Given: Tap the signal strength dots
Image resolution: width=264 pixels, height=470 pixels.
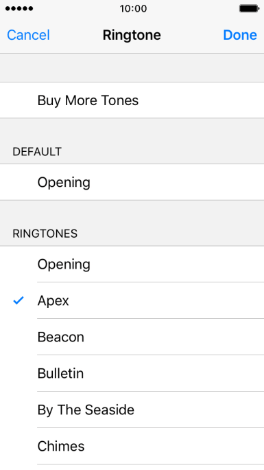Looking at the screenshot, I should pyautogui.click(x=19, y=8).
